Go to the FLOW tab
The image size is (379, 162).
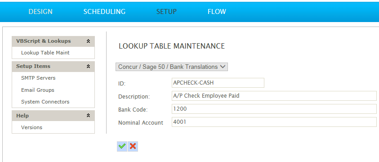click(x=217, y=12)
